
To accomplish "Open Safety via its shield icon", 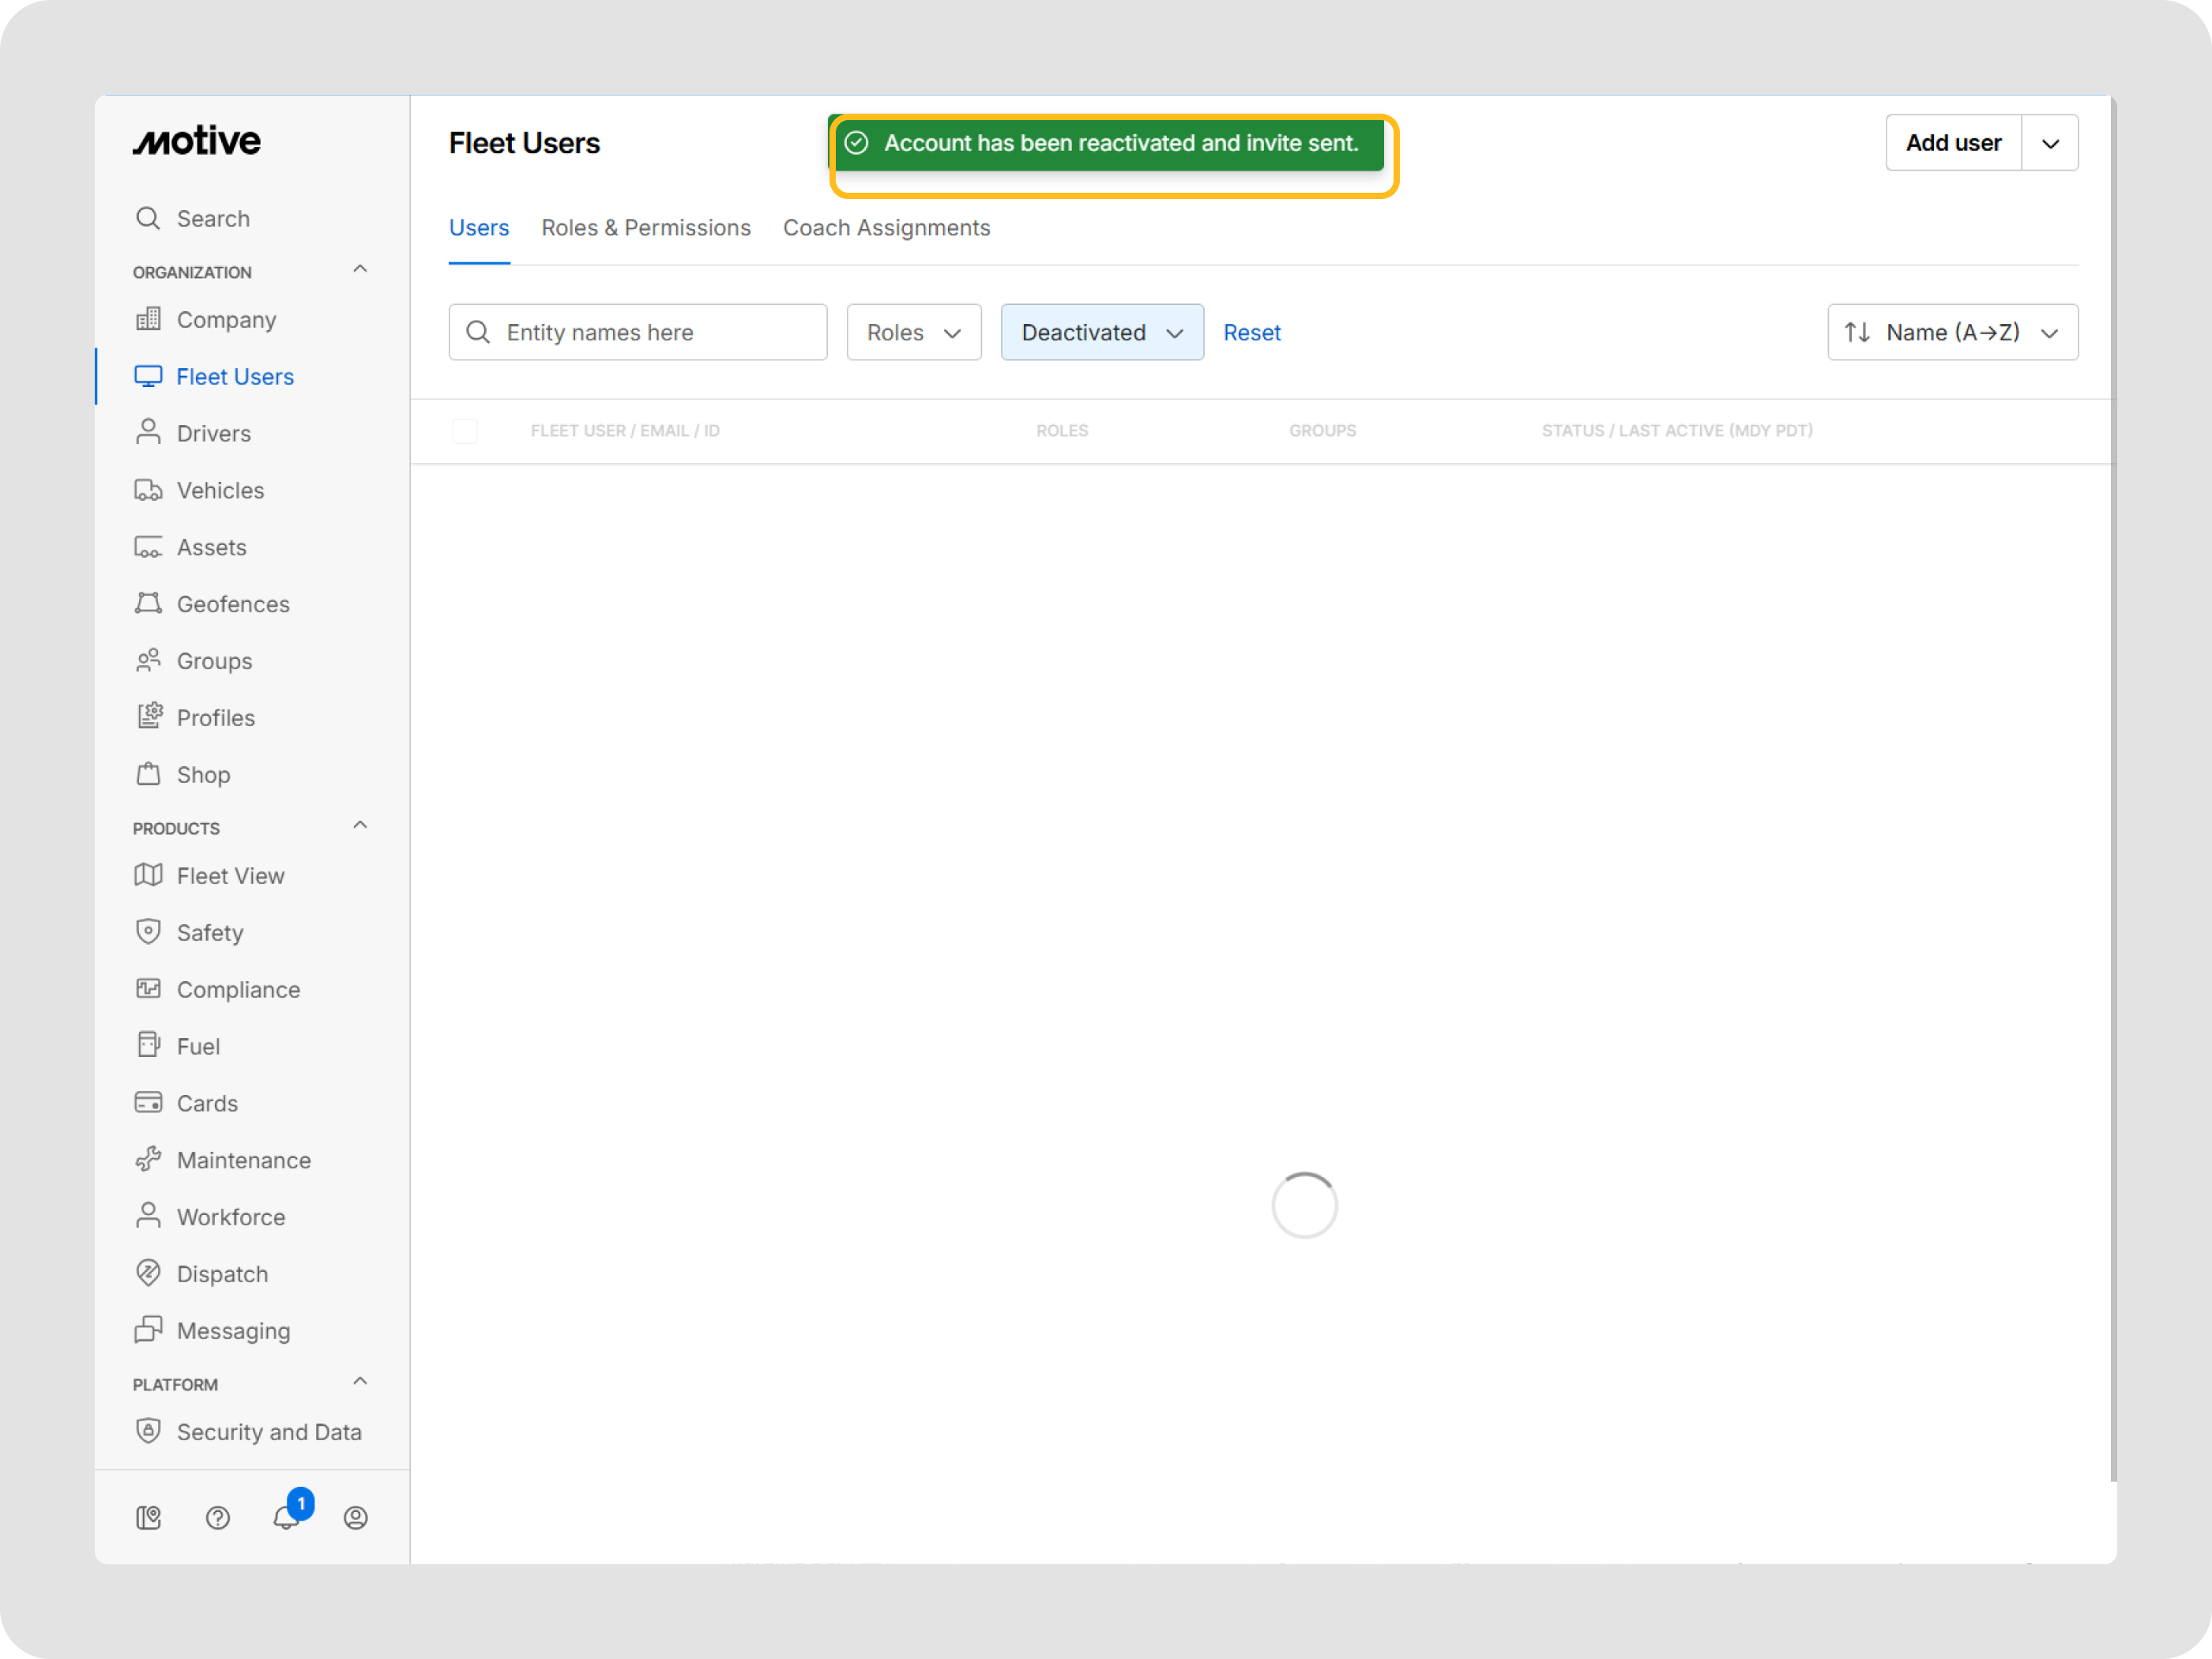I will tap(148, 931).
